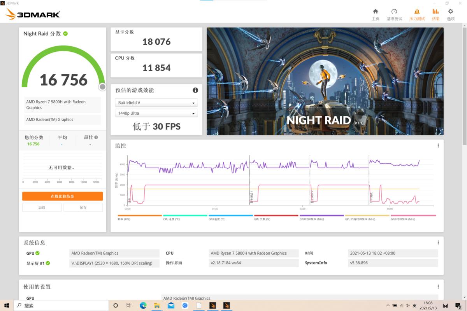Open Microsoft Edge from the taskbar
This screenshot has width=467, height=311.
tap(143, 306)
